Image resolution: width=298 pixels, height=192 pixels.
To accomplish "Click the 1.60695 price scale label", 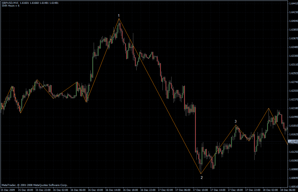I will 293,178.
